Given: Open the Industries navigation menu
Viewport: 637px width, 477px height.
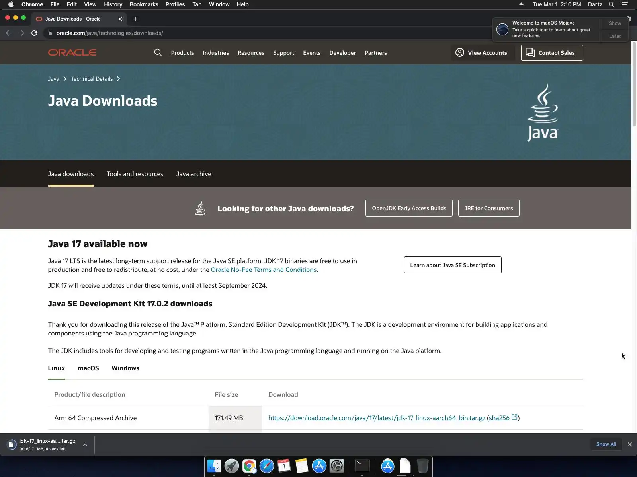Looking at the screenshot, I should pyautogui.click(x=216, y=53).
